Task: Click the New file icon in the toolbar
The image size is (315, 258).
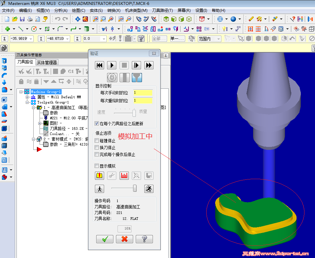Action: (x=7, y=19)
